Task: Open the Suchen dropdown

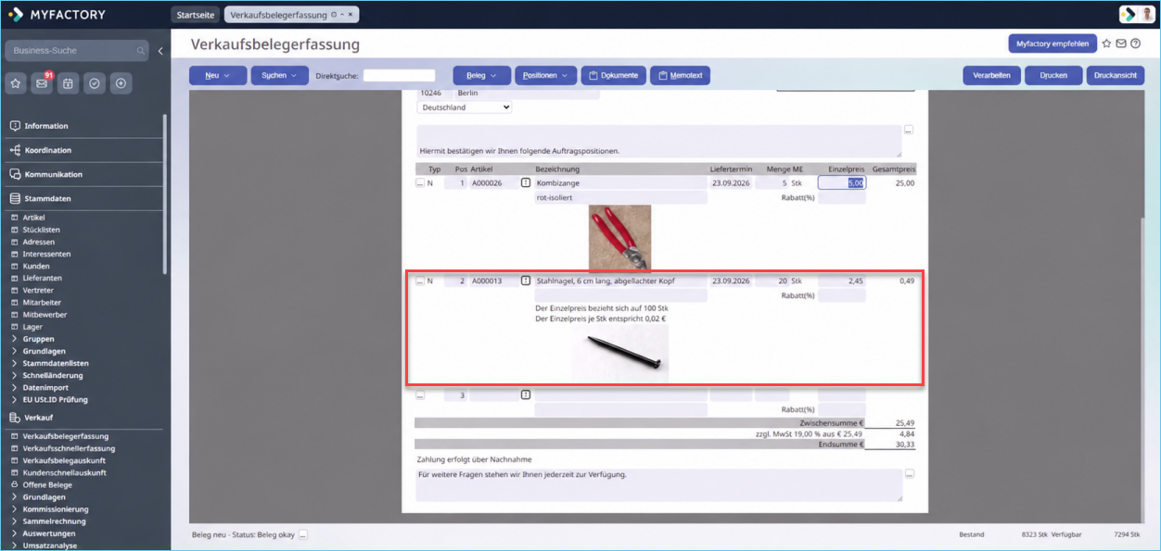Action: click(x=279, y=75)
